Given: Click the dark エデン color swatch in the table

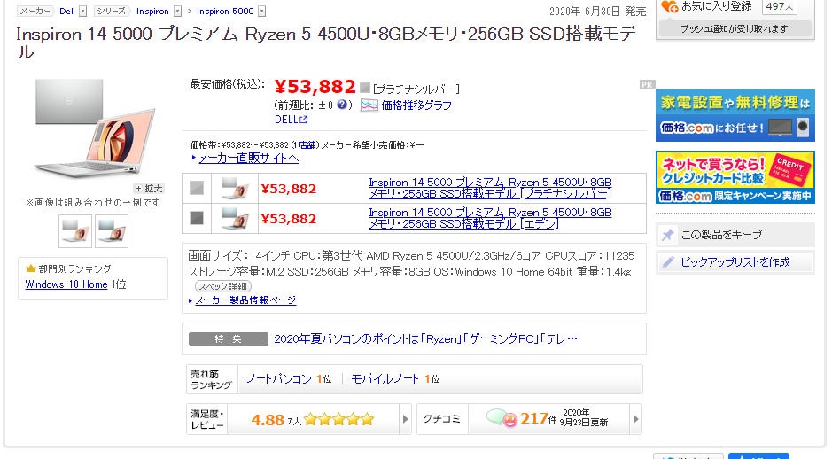Looking at the screenshot, I should pos(197,218).
